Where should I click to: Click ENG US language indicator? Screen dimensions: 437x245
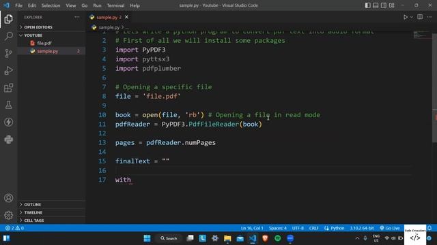pyautogui.click(x=376, y=238)
